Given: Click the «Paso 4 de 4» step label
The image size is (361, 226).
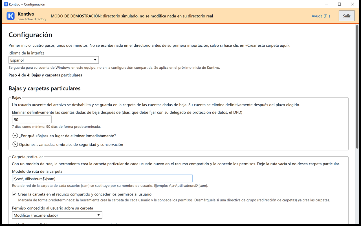Looking at the screenshot, I should coord(45,75).
